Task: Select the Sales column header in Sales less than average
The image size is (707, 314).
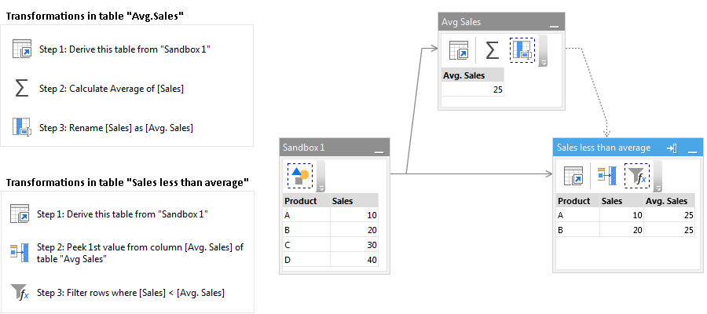Action: [621, 200]
